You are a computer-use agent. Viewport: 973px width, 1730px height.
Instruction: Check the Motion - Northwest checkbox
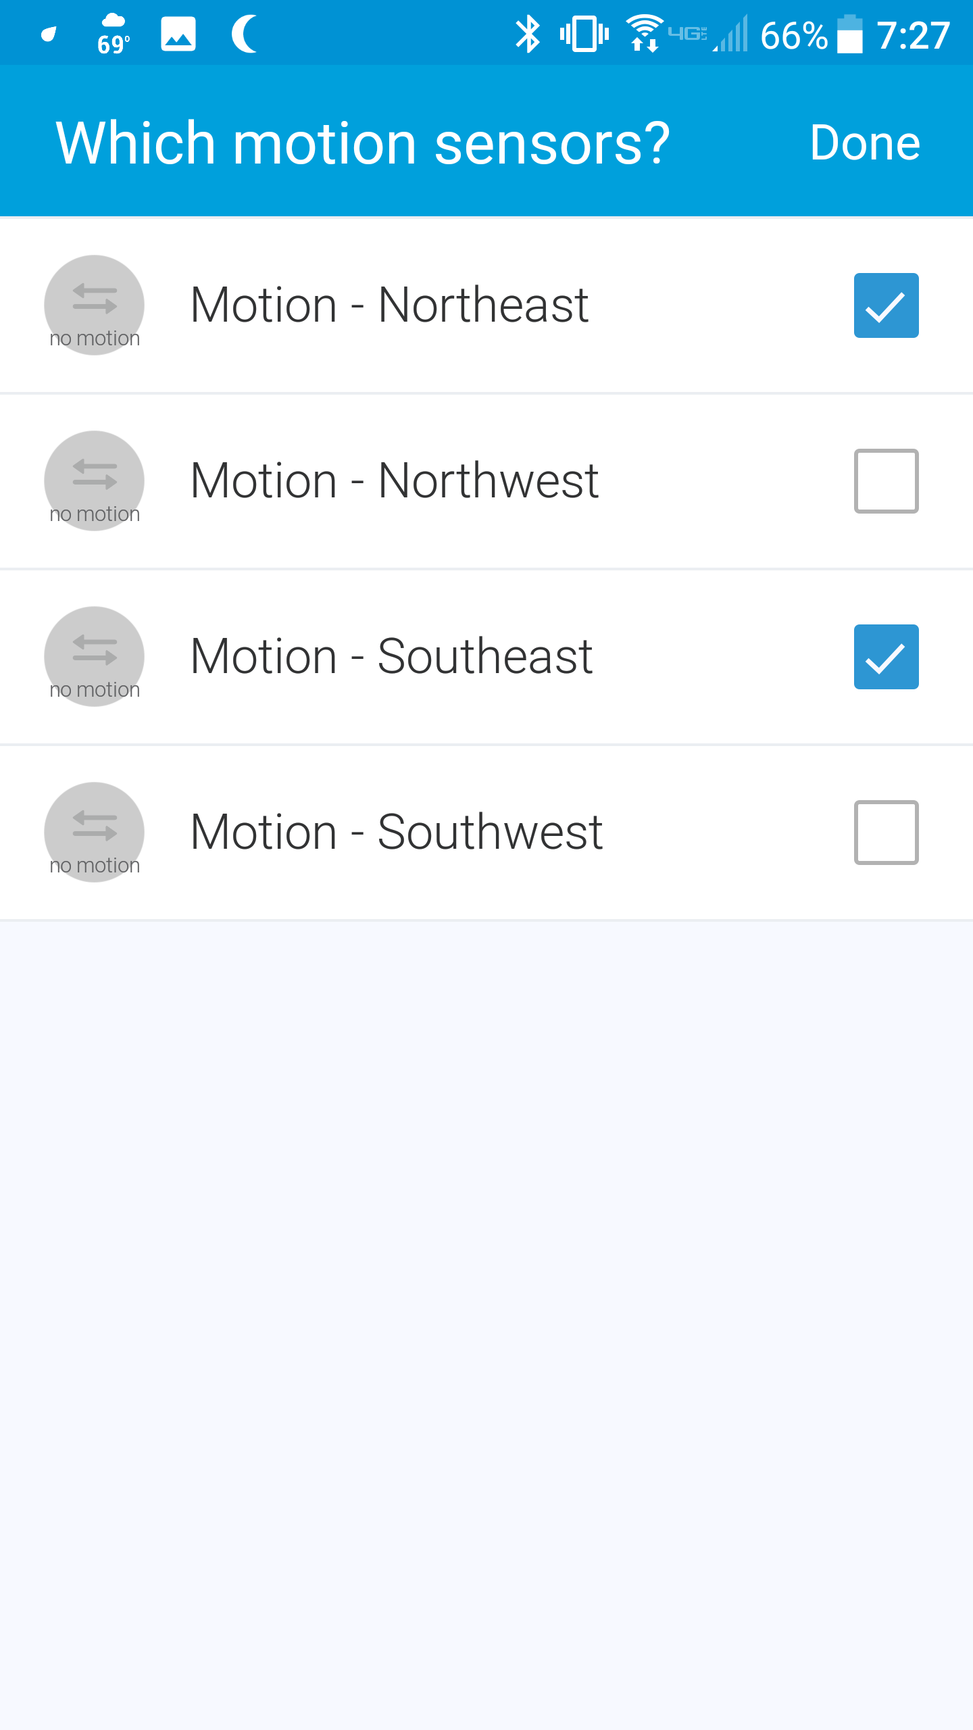886,481
